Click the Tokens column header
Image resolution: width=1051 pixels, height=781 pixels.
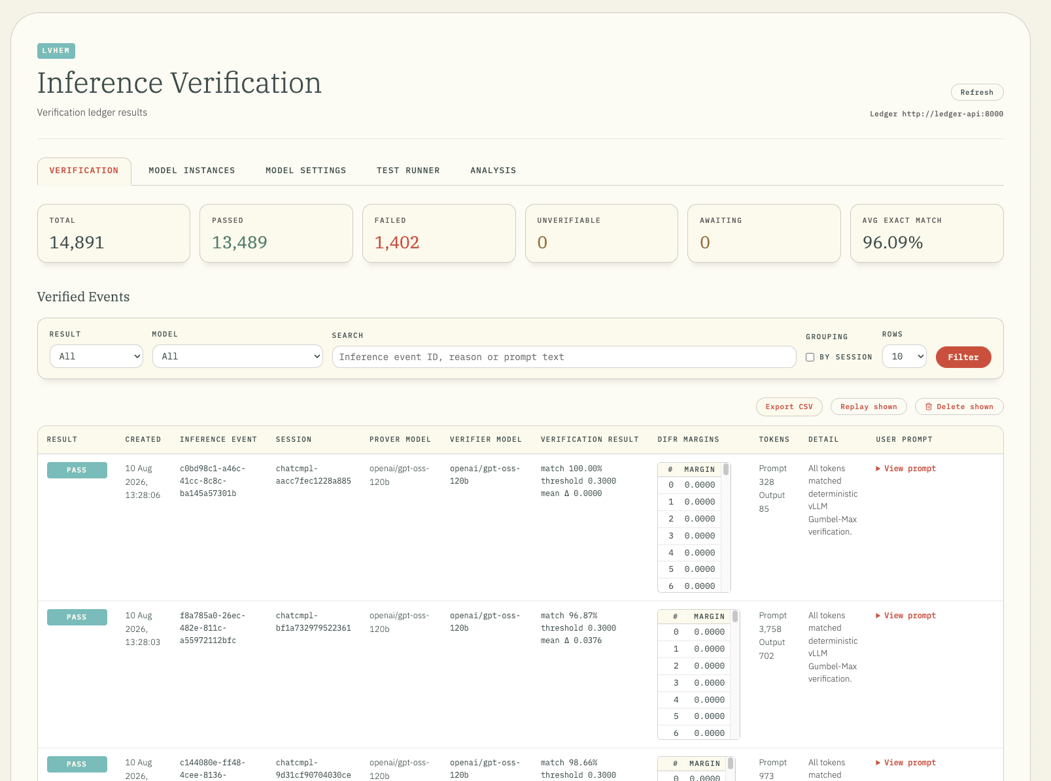point(774,440)
